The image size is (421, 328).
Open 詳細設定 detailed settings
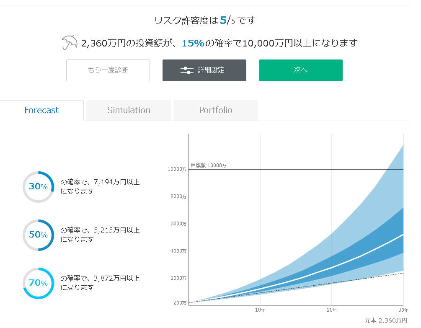coord(204,70)
